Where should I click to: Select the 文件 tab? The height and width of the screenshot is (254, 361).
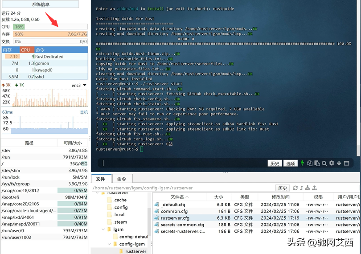pyautogui.click(x=100, y=179)
